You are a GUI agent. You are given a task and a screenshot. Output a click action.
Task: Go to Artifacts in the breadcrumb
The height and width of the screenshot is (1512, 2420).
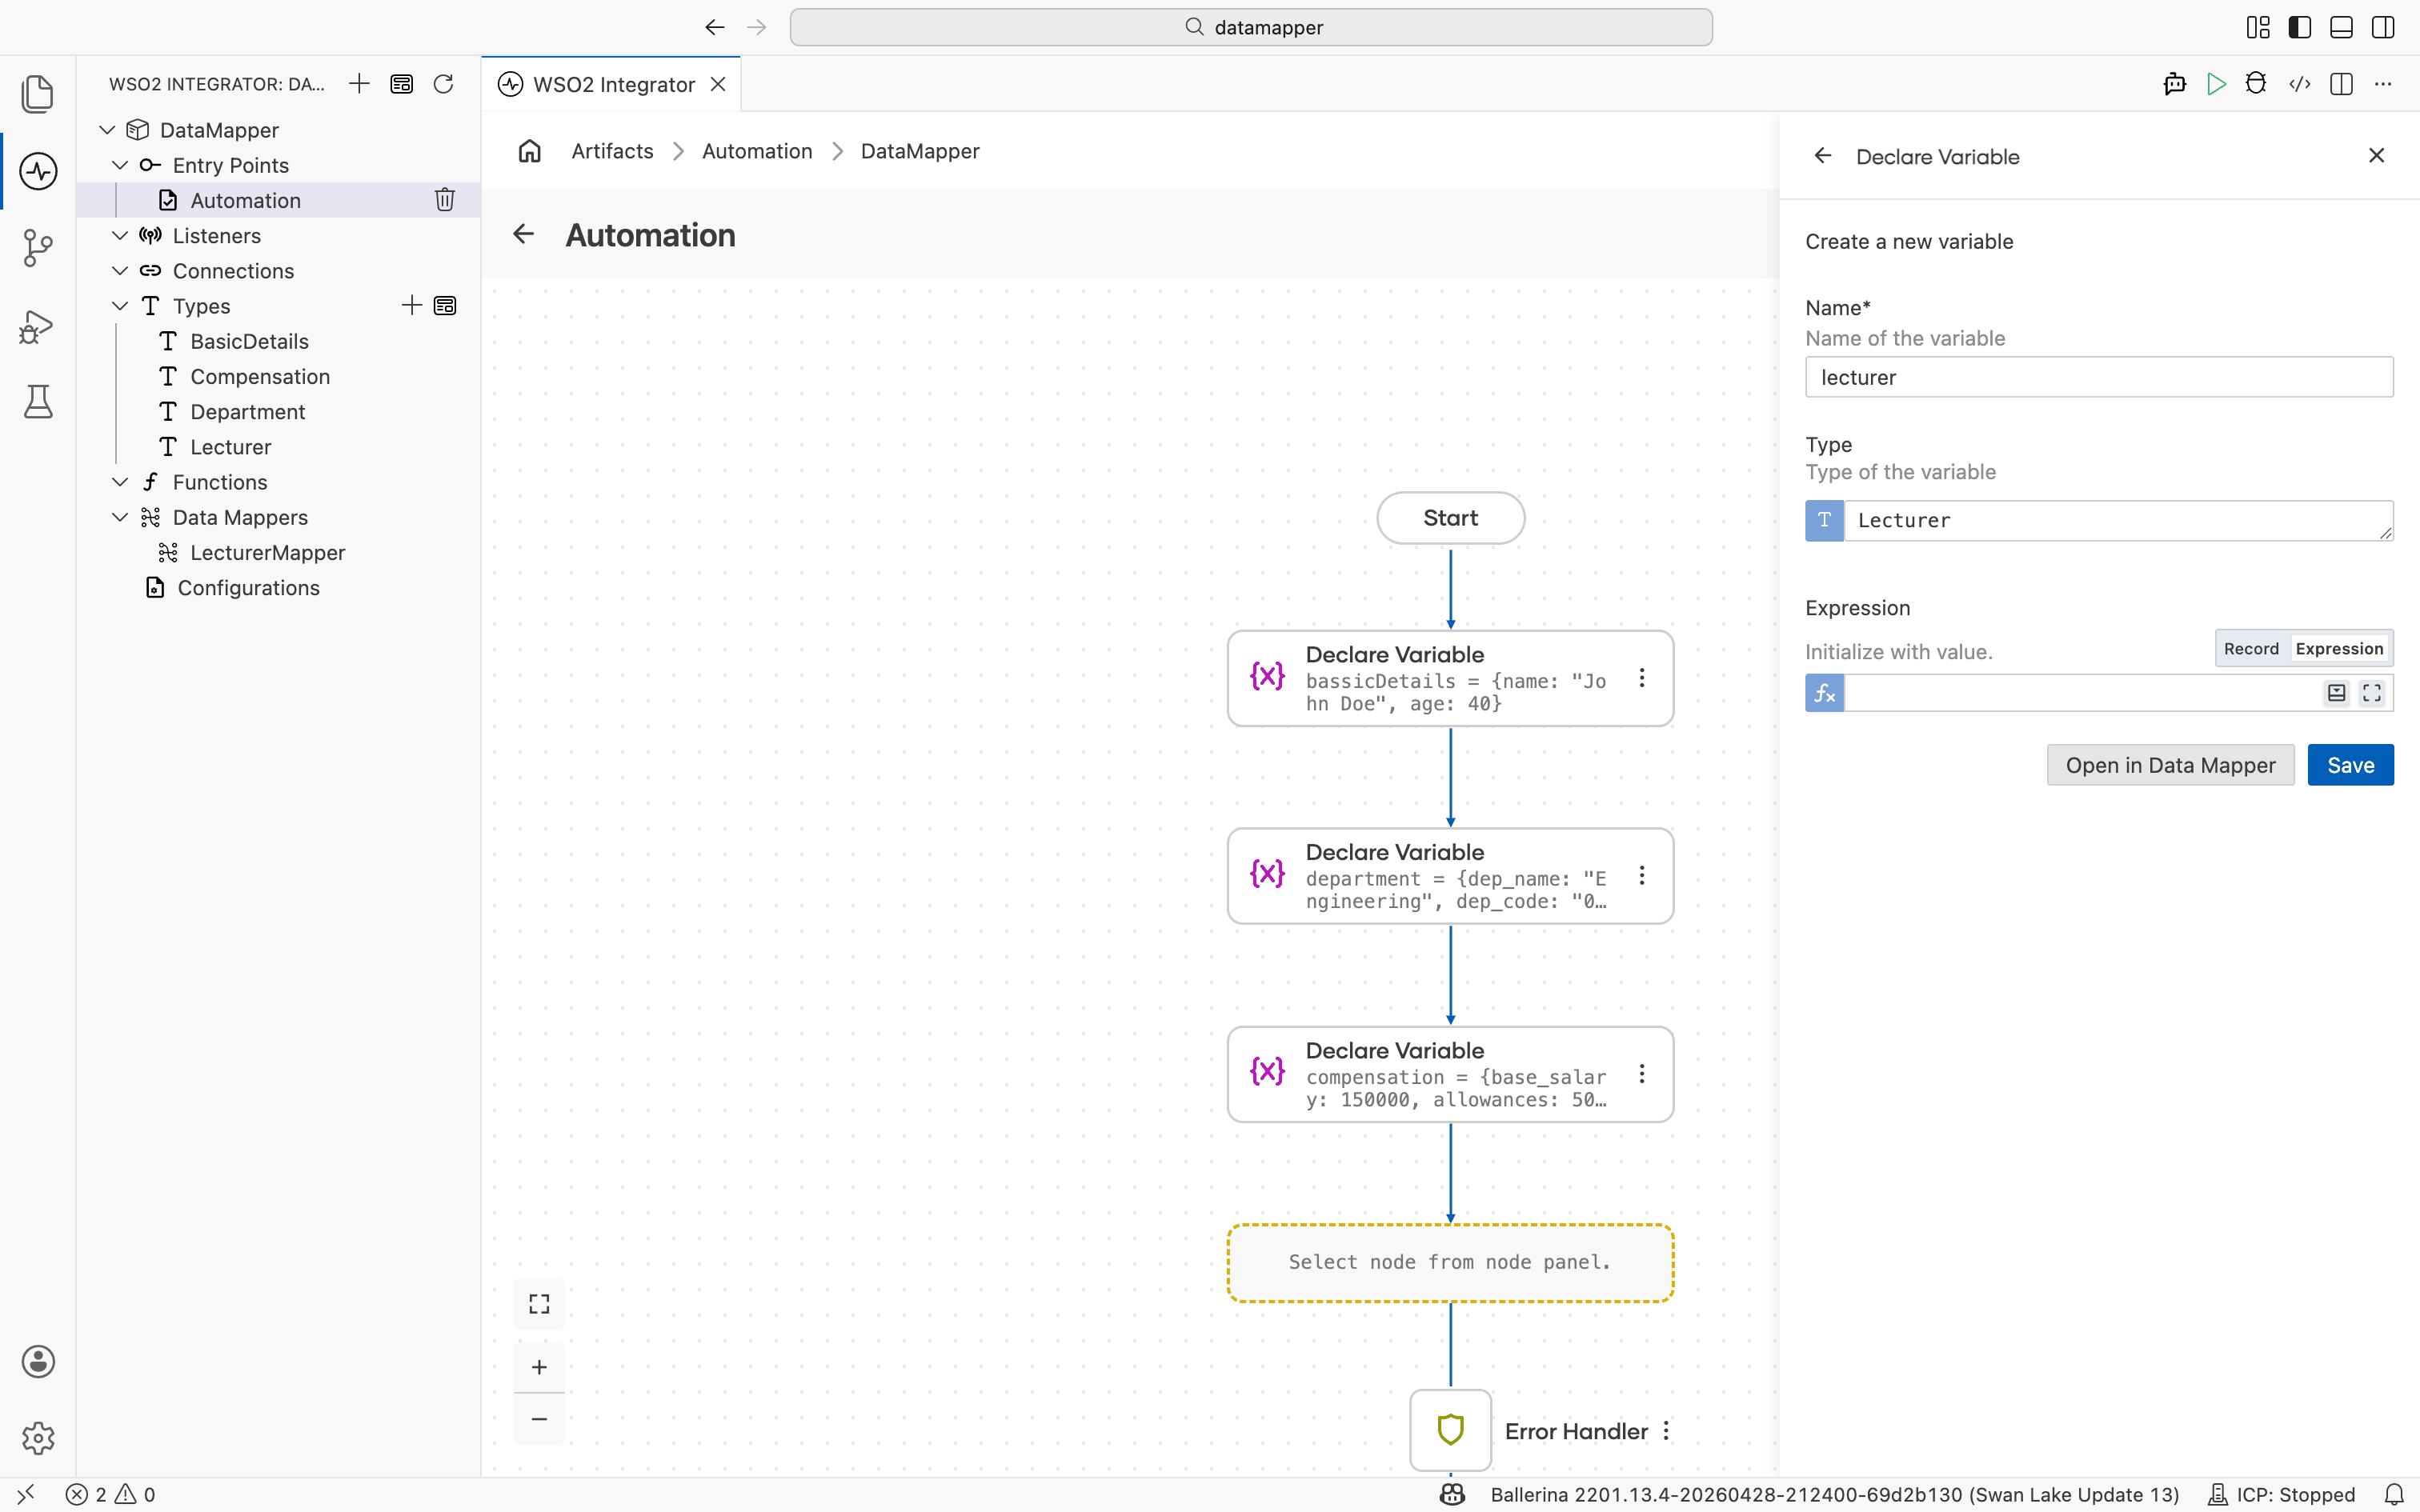tap(612, 151)
